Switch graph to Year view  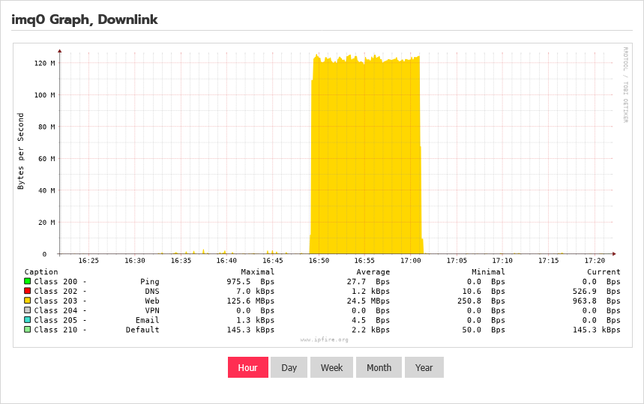tap(424, 367)
